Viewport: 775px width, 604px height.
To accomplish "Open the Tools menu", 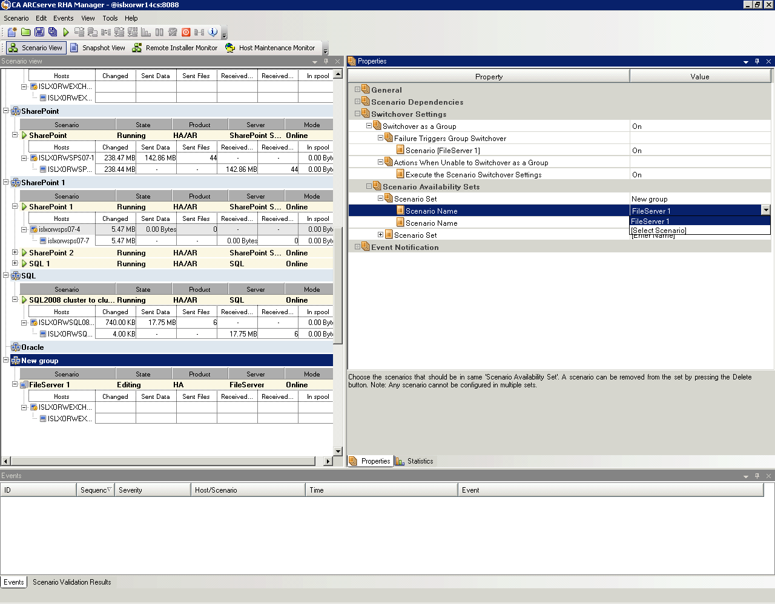I will (x=110, y=18).
